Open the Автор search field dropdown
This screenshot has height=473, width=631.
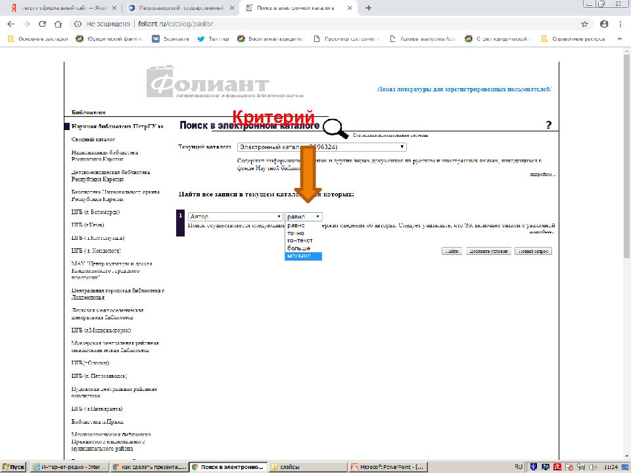tap(235, 216)
